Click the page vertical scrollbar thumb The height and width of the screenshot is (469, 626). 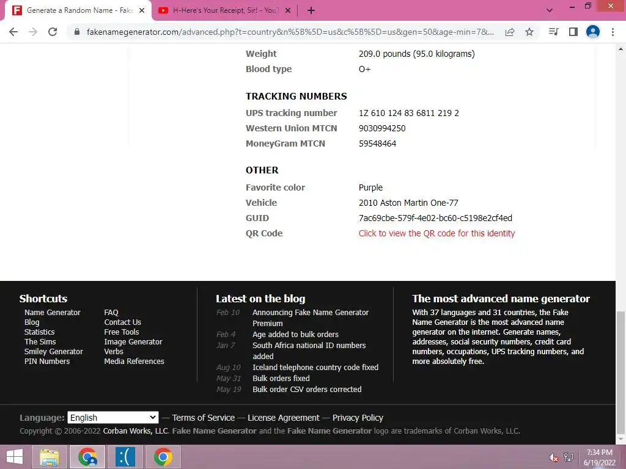pyautogui.click(x=621, y=373)
